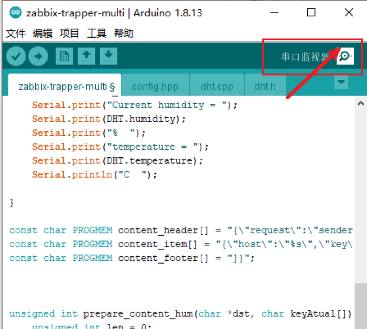Image resolution: width=367 pixels, height=329 pixels.
Task: Switch to the dht.h tab
Action: coord(265,85)
